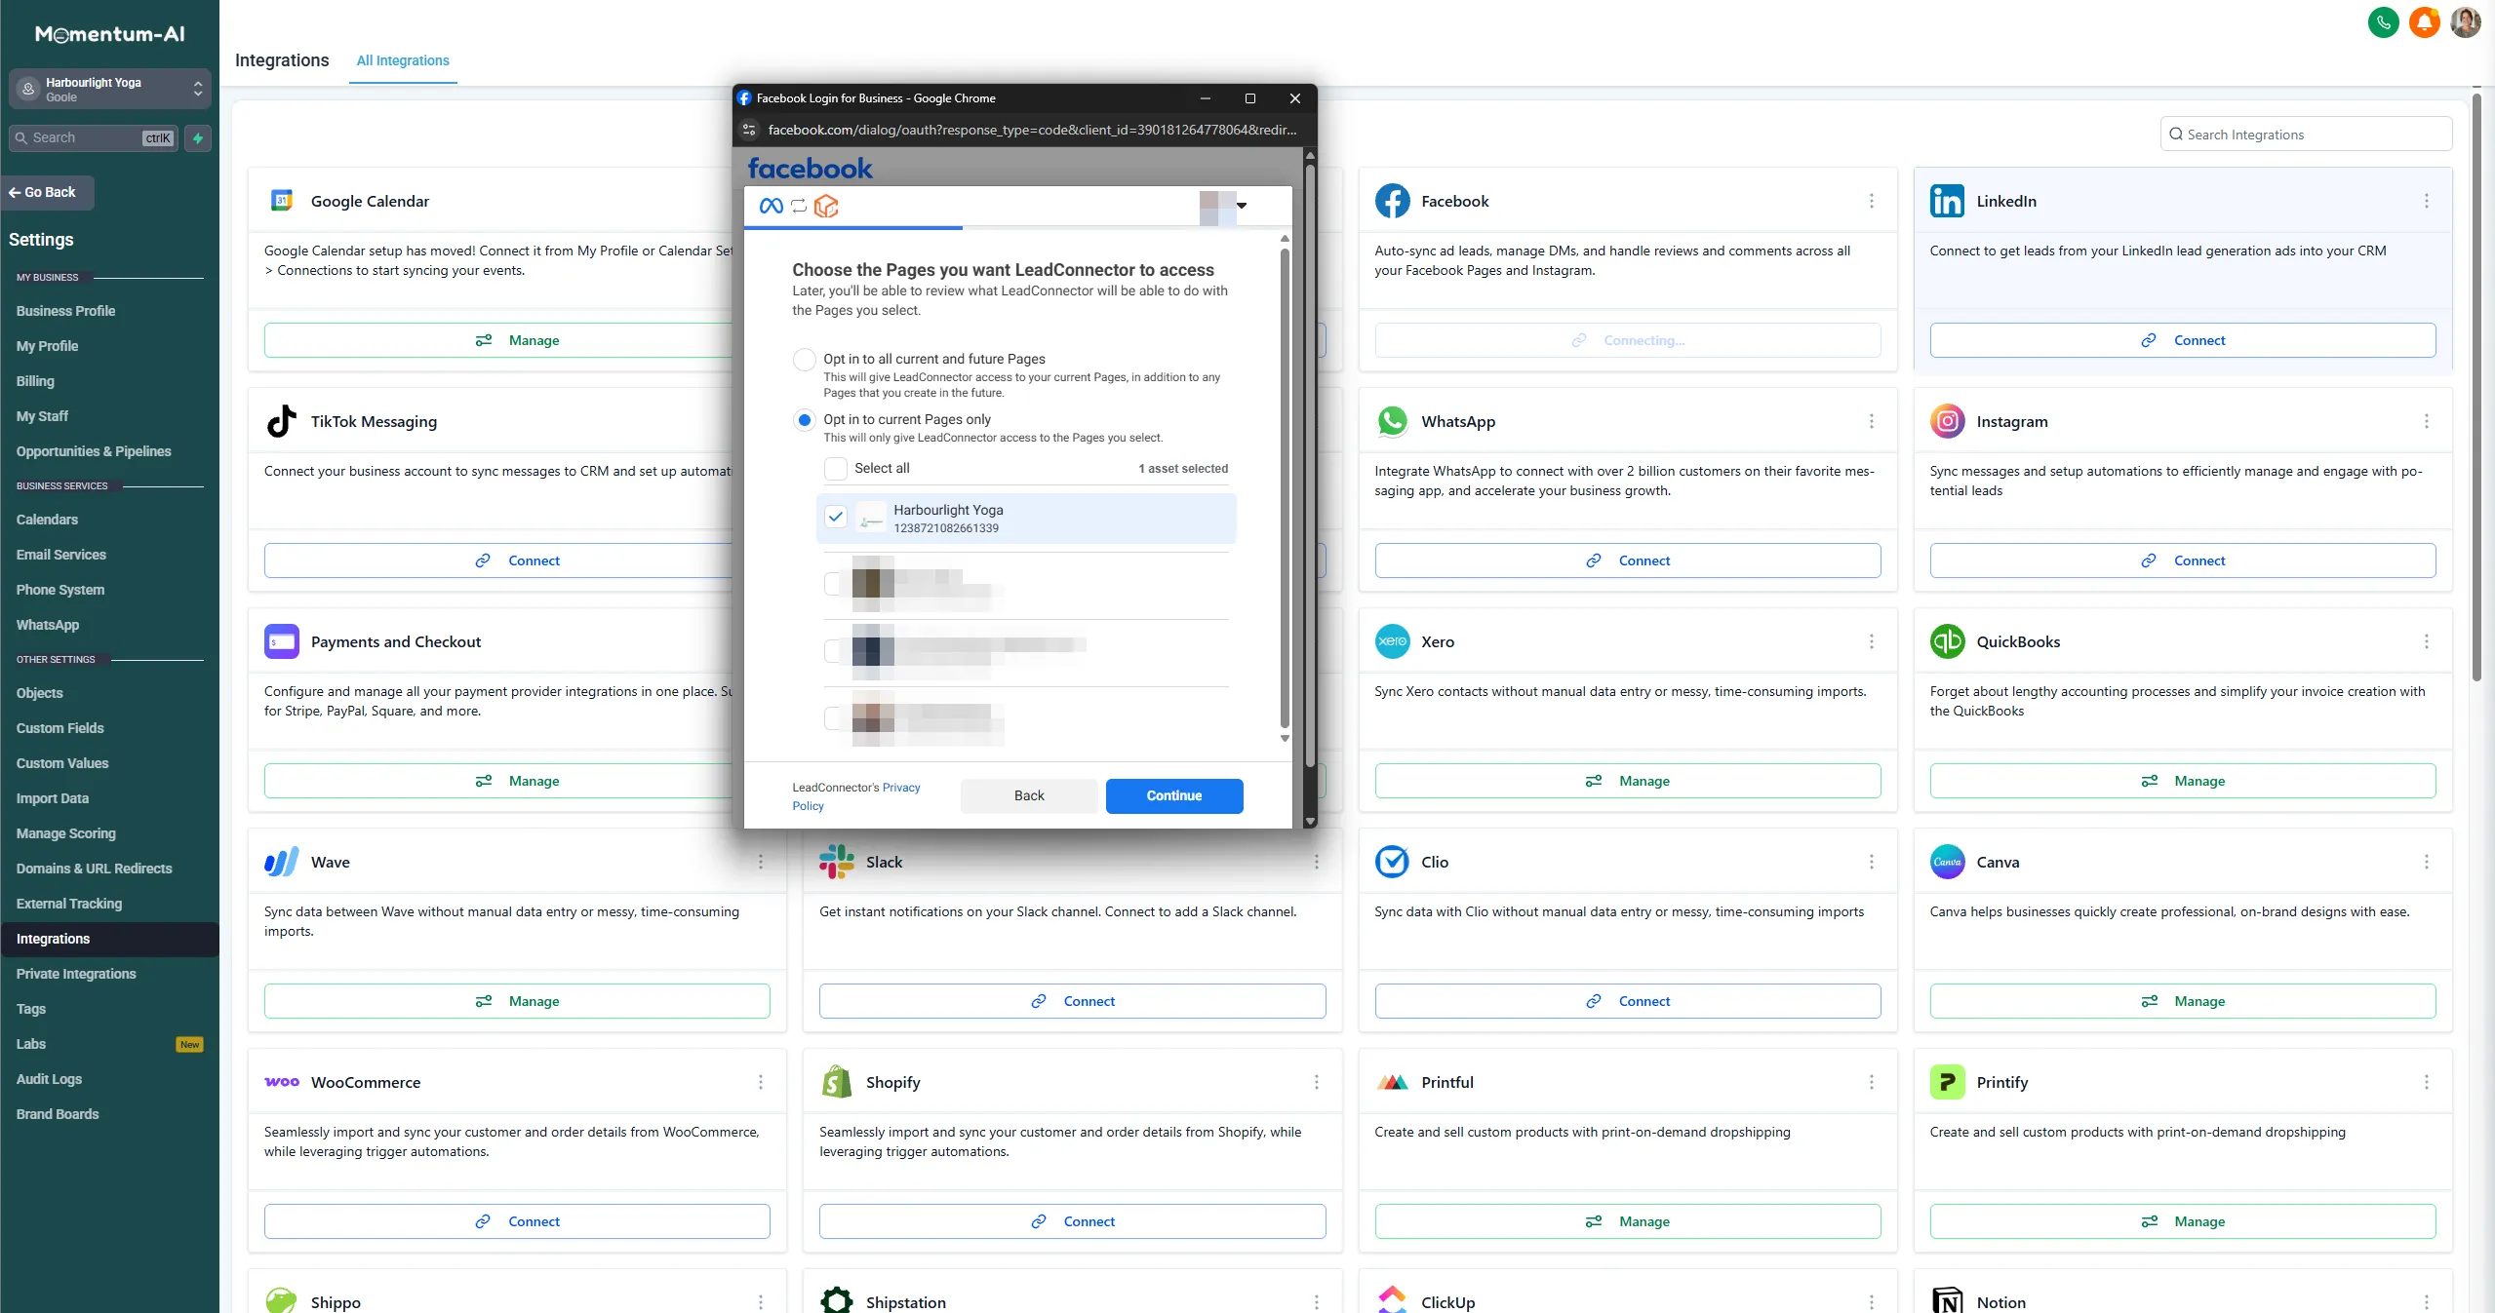Open the Xero card three-dot menu
The width and height of the screenshot is (2495, 1313).
click(x=1871, y=641)
